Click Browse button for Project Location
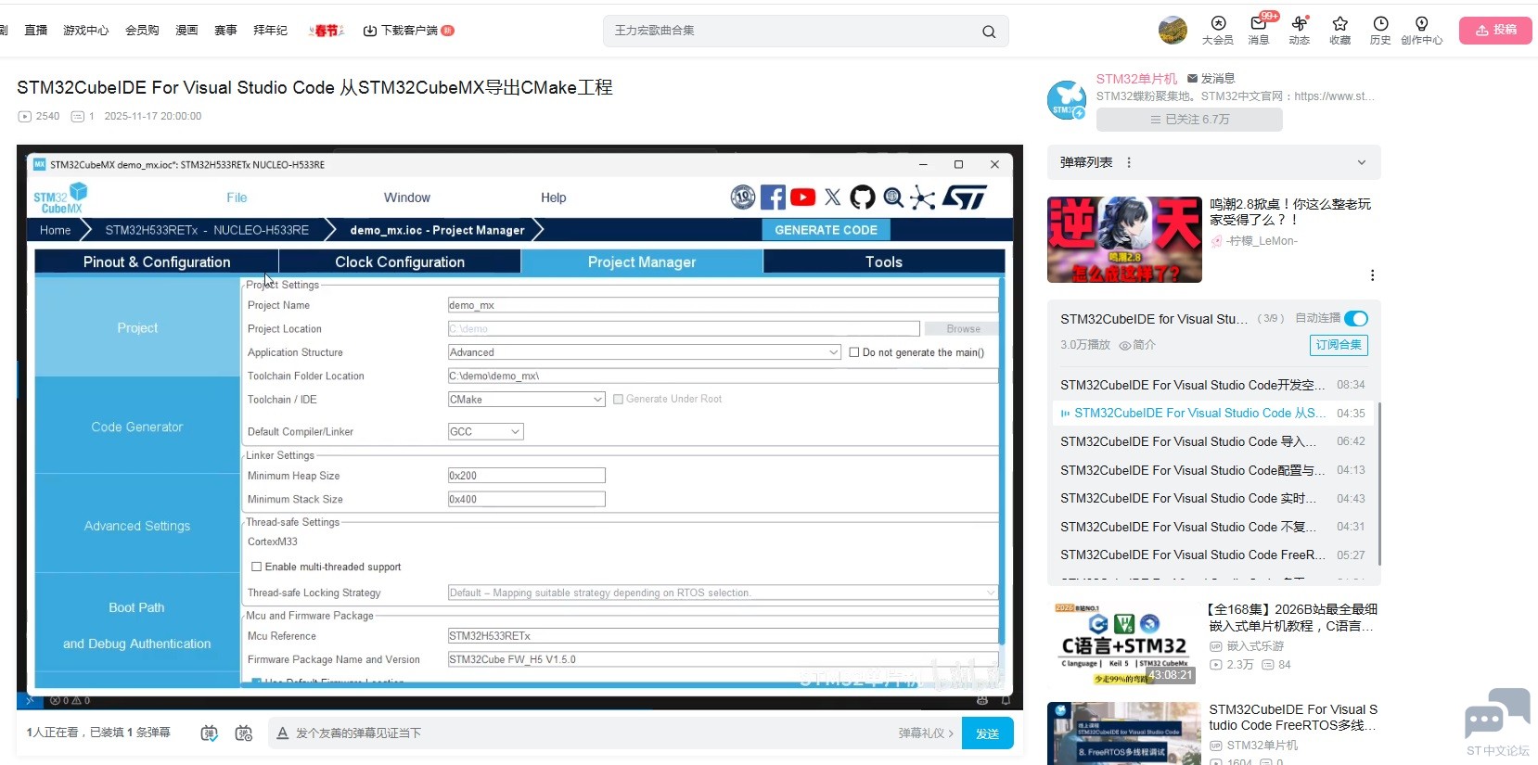Viewport: 1538px width, 765px height. [x=963, y=329]
